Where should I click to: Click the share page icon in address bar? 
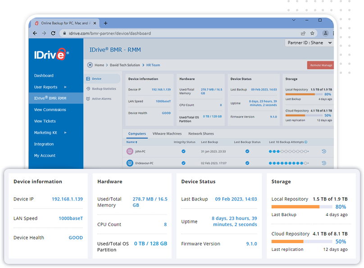[x=303, y=33]
